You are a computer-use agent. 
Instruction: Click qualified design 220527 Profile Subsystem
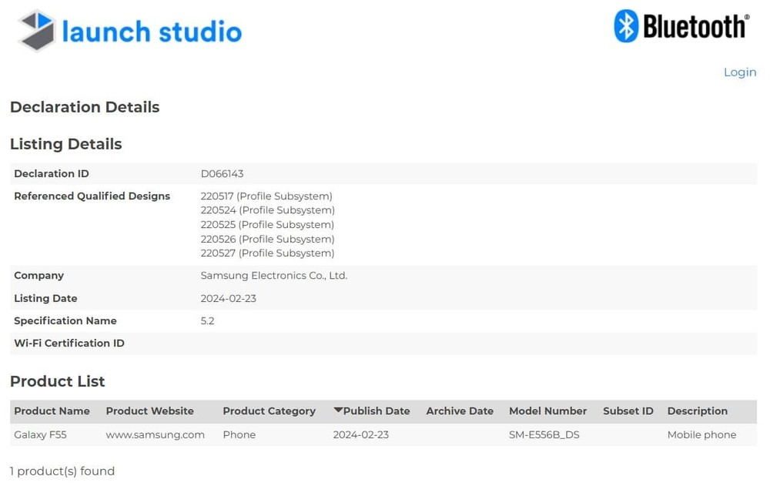click(x=267, y=253)
